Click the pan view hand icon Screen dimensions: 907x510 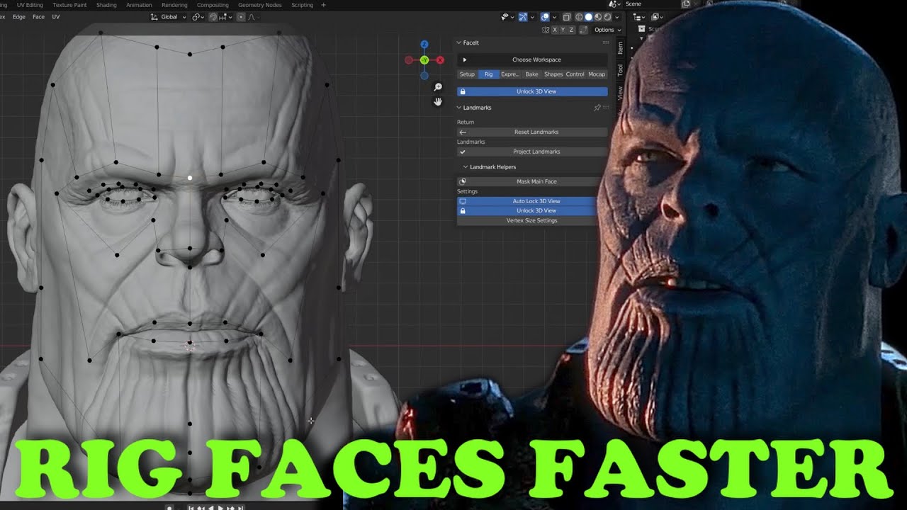click(x=438, y=102)
